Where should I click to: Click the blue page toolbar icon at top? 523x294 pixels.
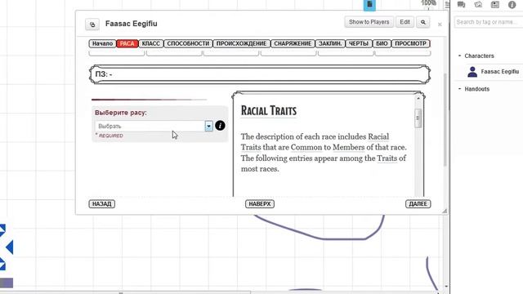pyautogui.click(x=369, y=5)
